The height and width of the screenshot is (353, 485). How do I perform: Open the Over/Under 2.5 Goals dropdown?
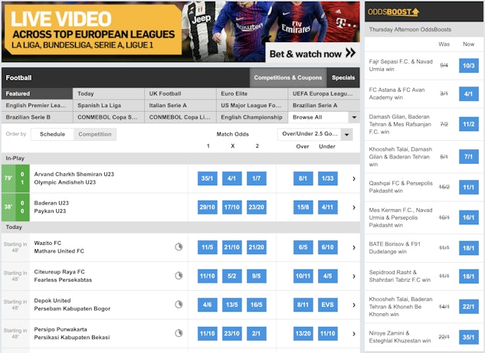(315, 134)
